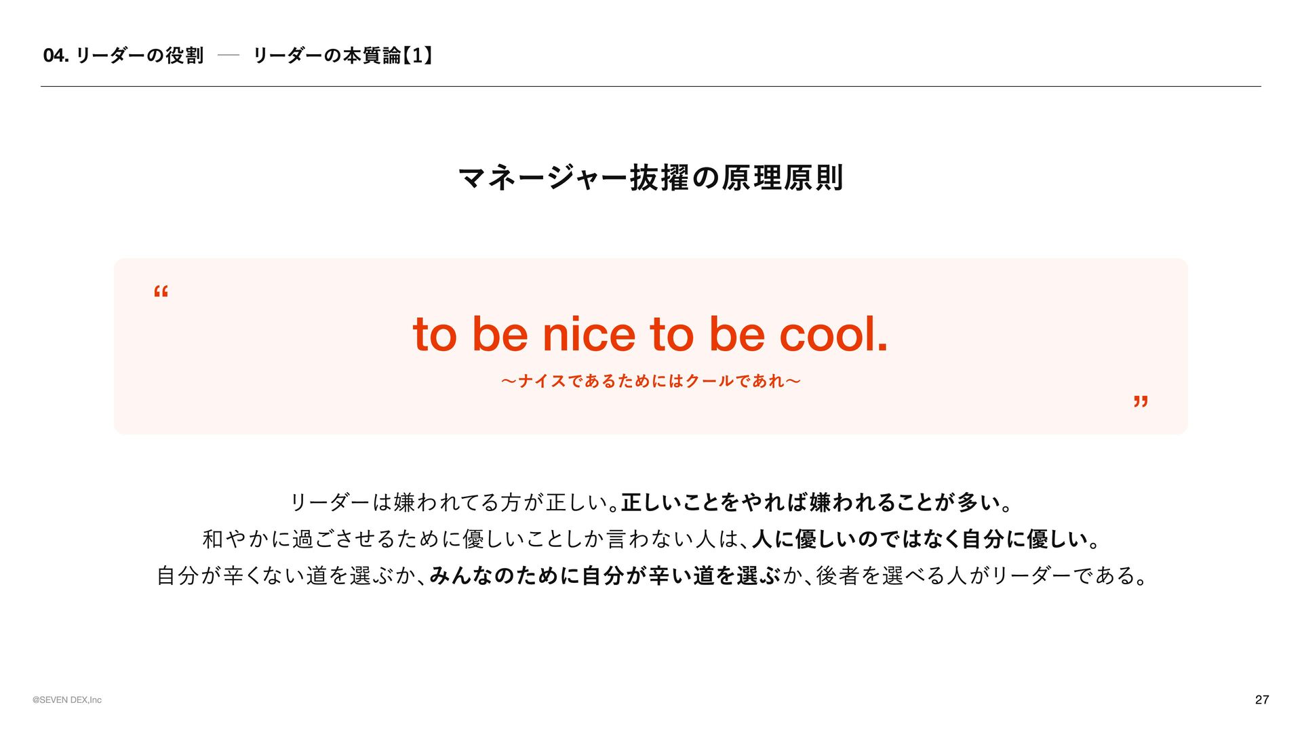Click the bold text みんなのために自分が辛い道を選ぶ
The height and width of the screenshot is (732, 1302).
[x=605, y=575]
